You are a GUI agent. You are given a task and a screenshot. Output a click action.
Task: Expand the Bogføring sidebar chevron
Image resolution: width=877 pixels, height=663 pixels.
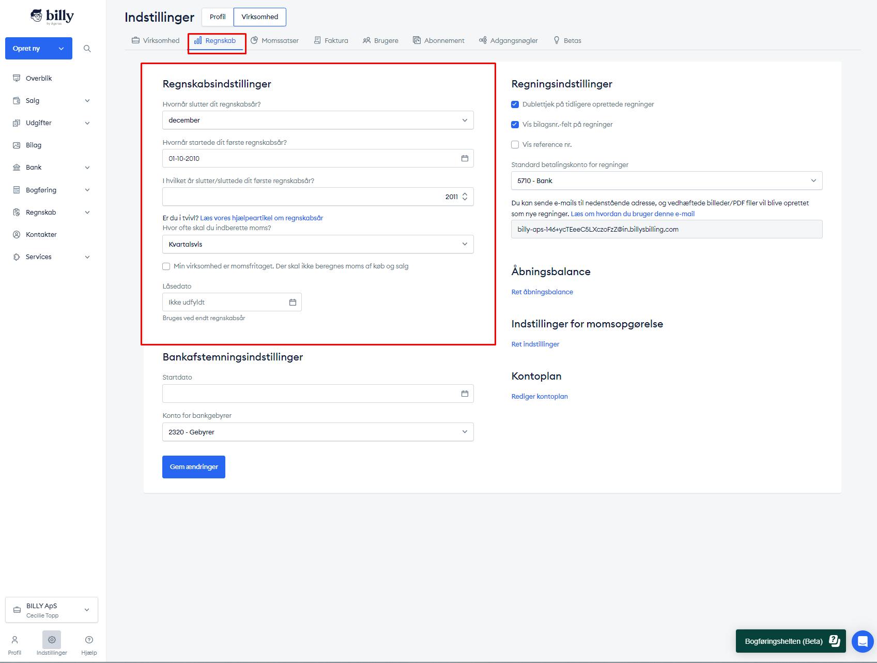87,190
